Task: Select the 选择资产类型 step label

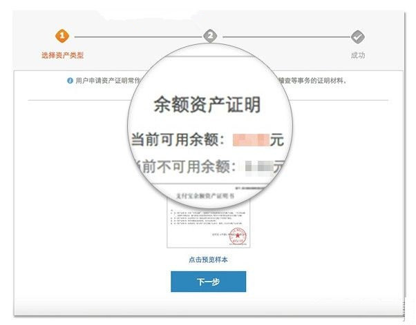Action: click(63, 55)
